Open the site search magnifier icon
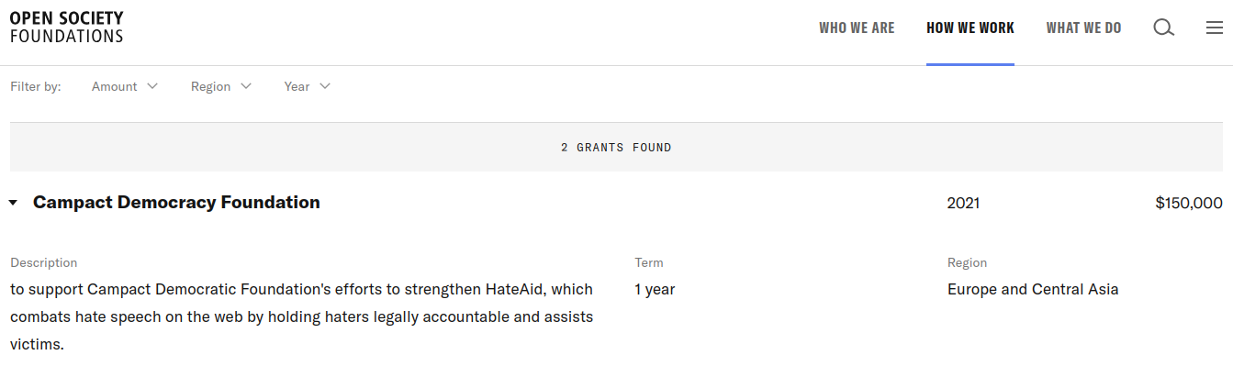The width and height of the screenshot is (1233, 366). tap(1163, 28)
